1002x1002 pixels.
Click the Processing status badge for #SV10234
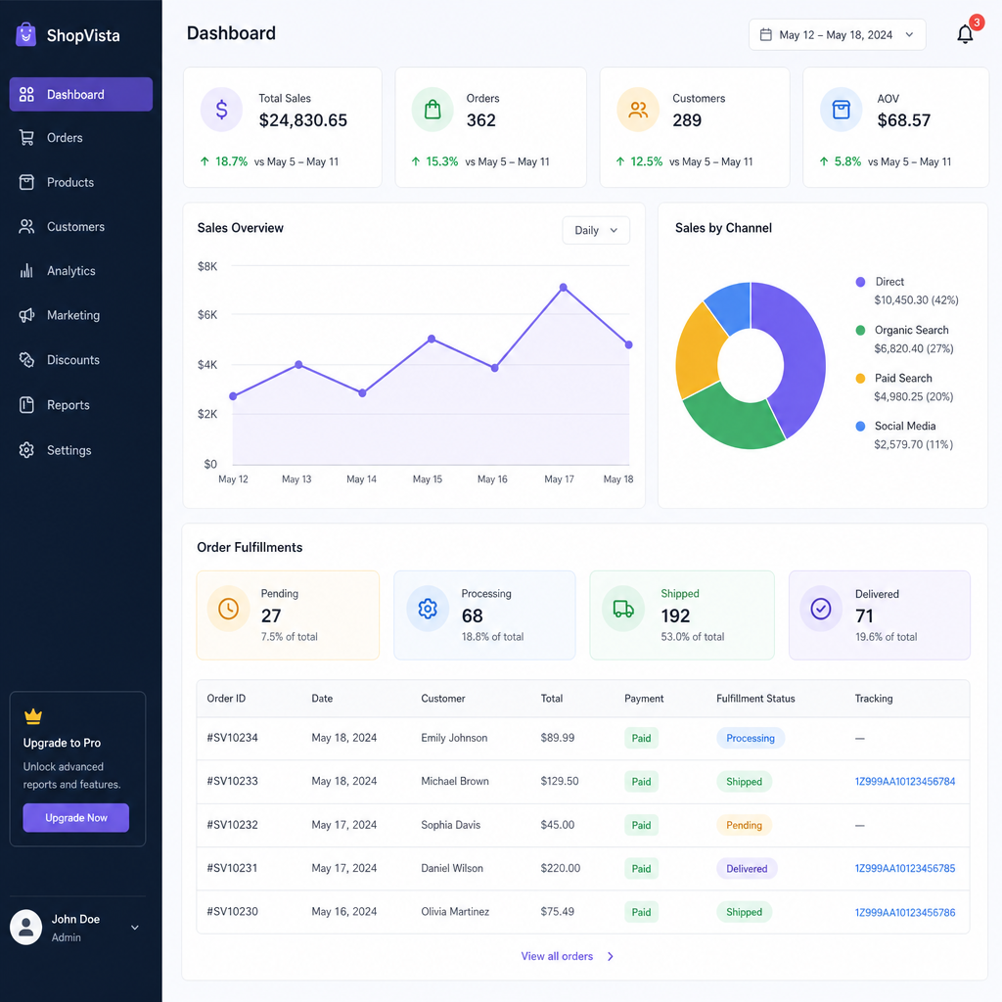coord(751,738)
